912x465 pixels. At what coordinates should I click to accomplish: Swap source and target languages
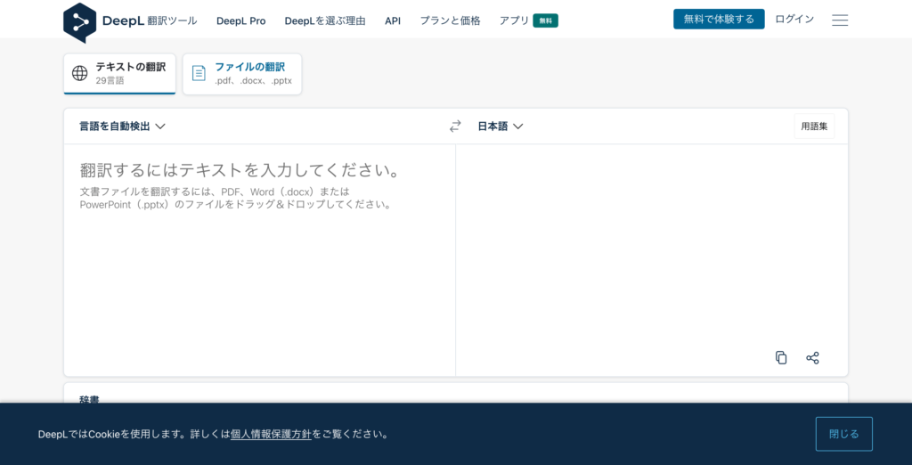[x=455, y=126]
